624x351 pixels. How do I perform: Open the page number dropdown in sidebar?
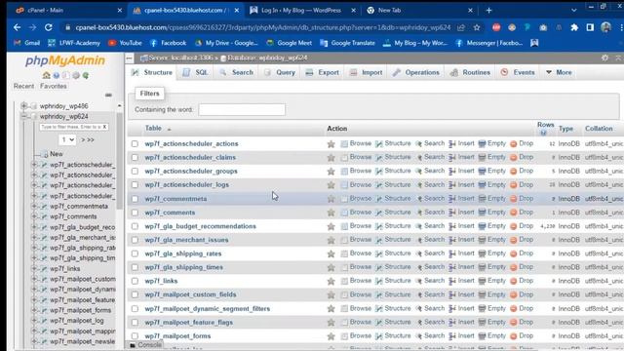tap(67, 139)
